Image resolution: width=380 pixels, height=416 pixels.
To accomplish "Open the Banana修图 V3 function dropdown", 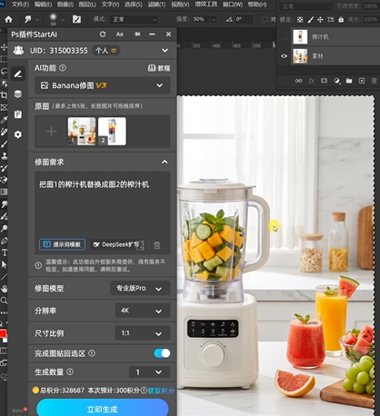I will pyautogui.click(x=103, y=85).
